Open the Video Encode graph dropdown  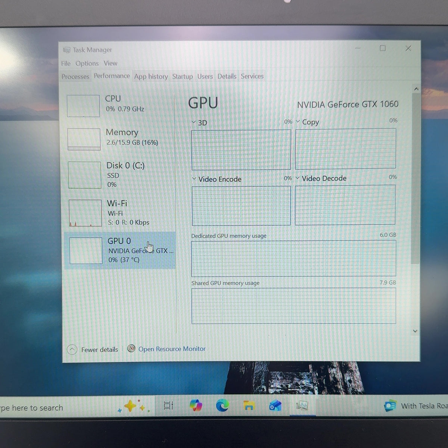[x=194, y=179]
